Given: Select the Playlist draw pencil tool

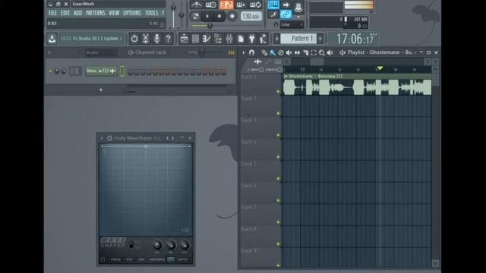Looking at the screenshot, I should (x=264, y=53).
